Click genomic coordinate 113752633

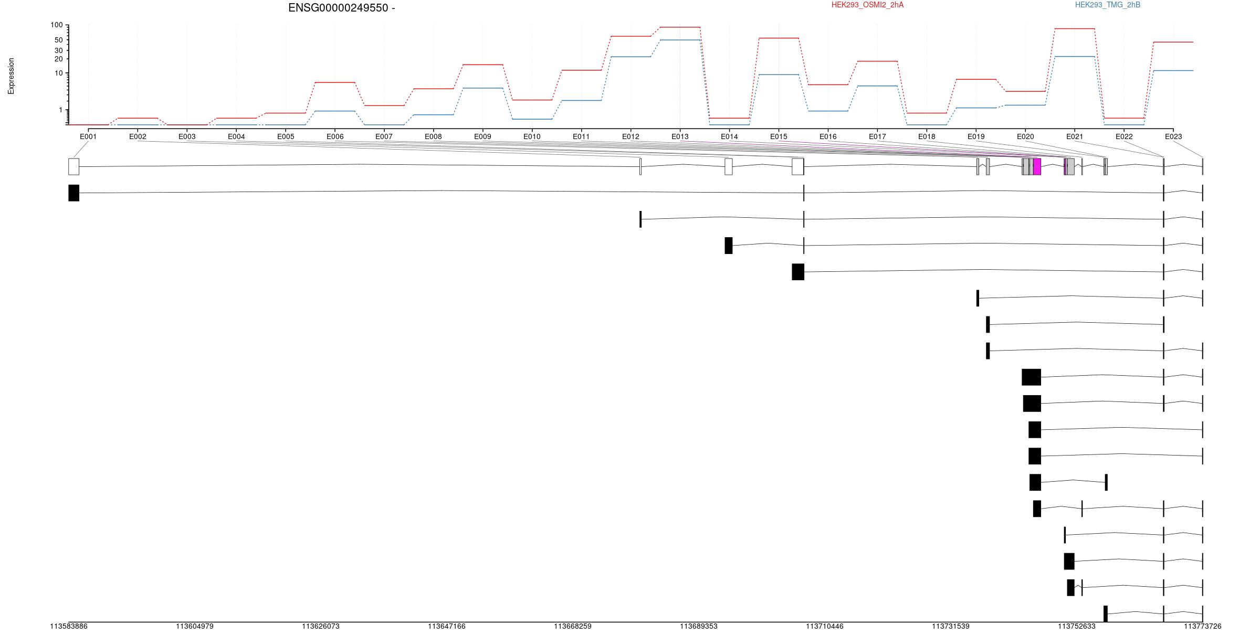(1077, 626)
